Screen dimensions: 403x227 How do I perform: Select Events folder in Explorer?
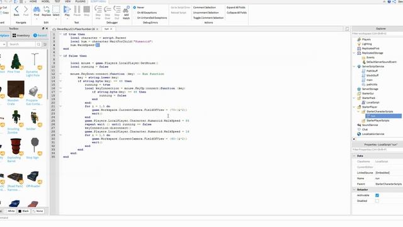tap(370, 57)
